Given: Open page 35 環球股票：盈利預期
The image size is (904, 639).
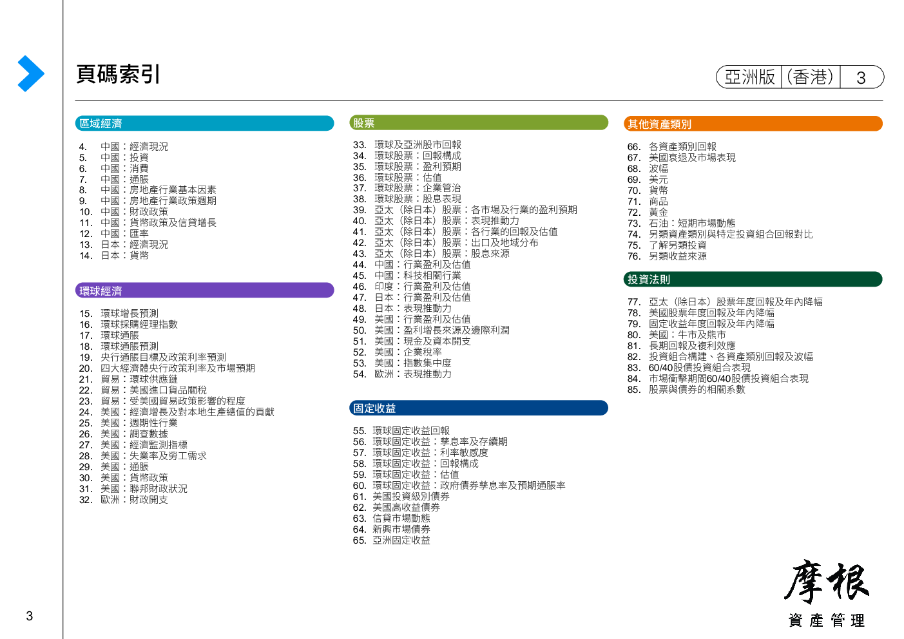Looking at the screenshot, I should 407,167.
